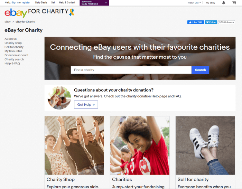Click the register link
This screenshot has width=242, height=189.
point(26,2)
